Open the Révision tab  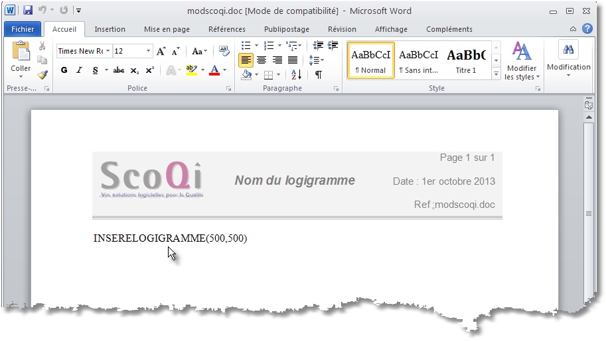tap(342, 29)
